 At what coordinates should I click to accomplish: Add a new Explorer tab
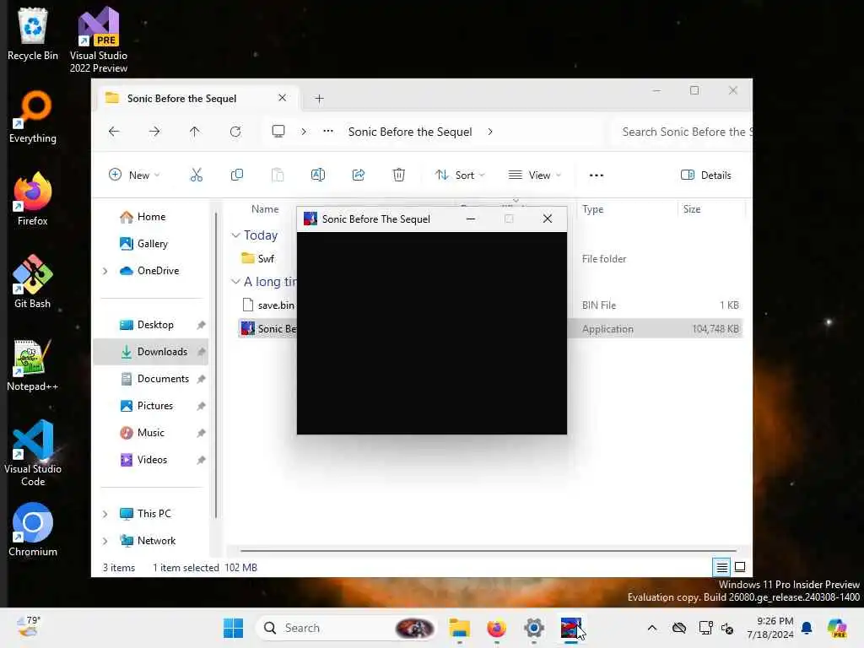coord(319,99)
